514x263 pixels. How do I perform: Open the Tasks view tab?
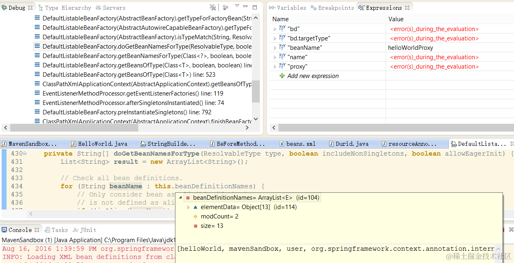click(x=56, y=230)
